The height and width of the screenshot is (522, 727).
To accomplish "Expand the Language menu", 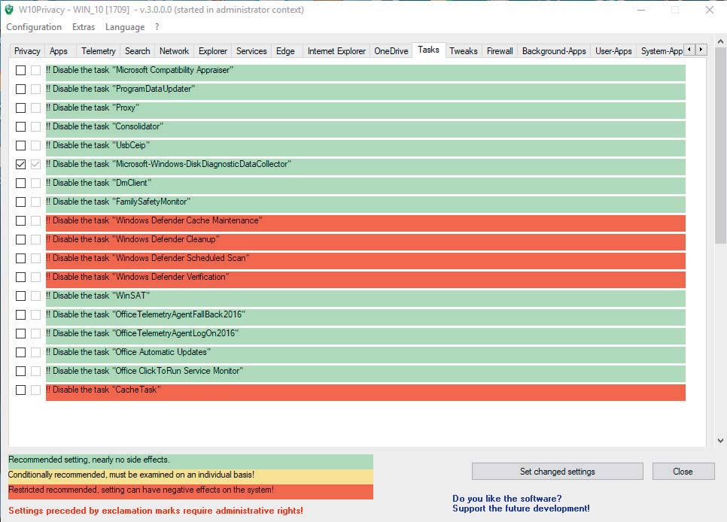I will pos(125,27).
